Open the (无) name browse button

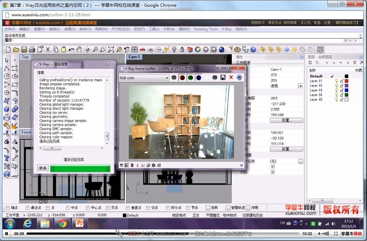click(301, 161)
